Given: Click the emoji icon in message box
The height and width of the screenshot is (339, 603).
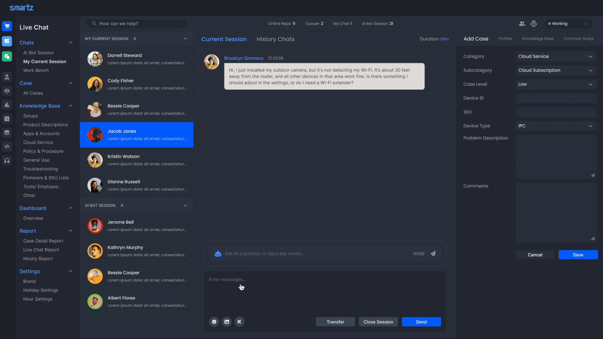Looking at the screenshot, I should click(214, 322).
